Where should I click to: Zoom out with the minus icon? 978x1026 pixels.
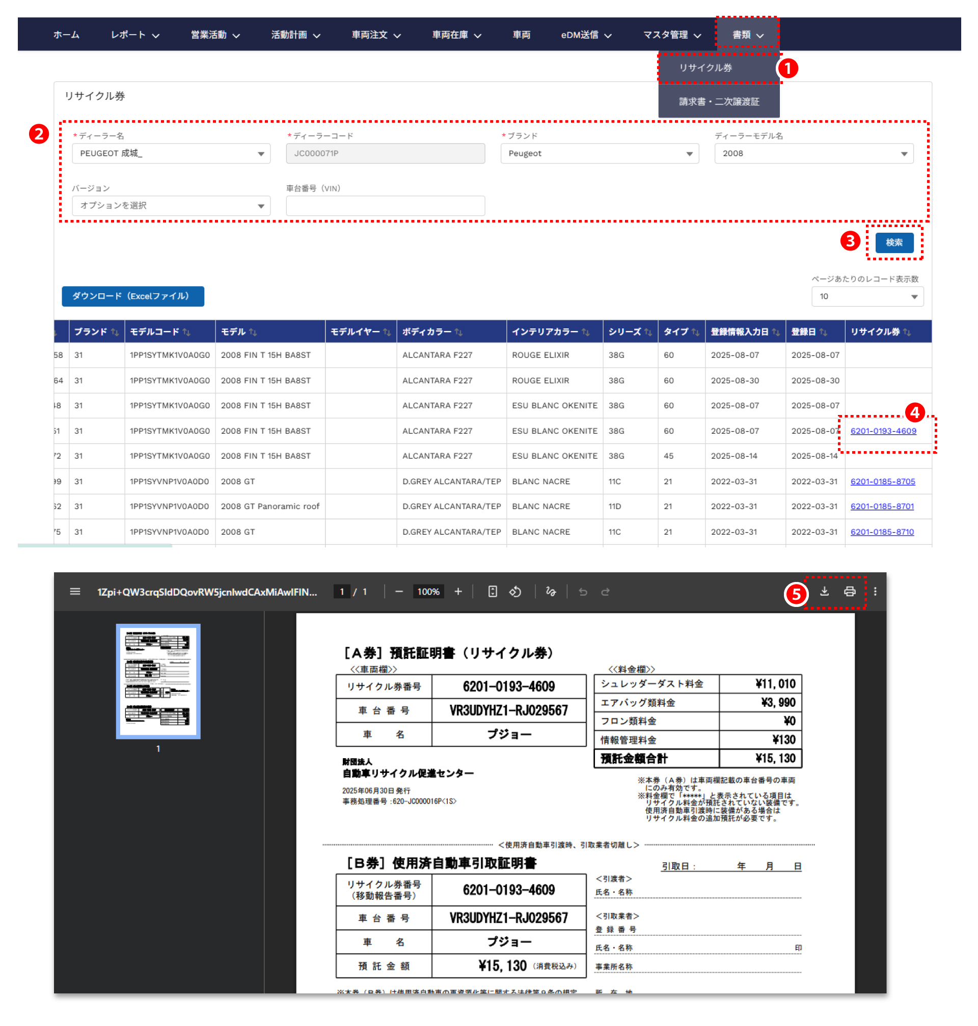pyautogui.click(x=399, y=592)
